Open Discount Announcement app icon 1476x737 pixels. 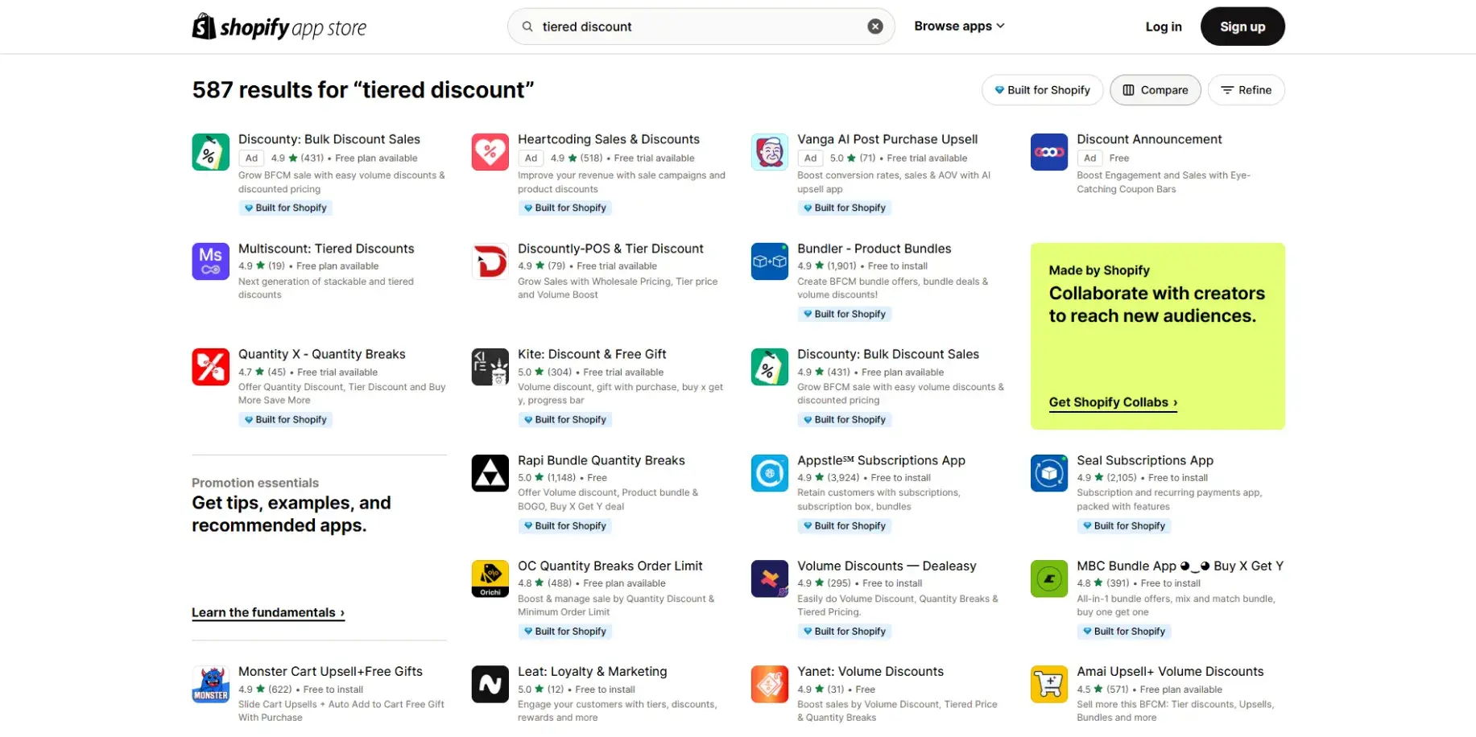tap(1048, 152)
